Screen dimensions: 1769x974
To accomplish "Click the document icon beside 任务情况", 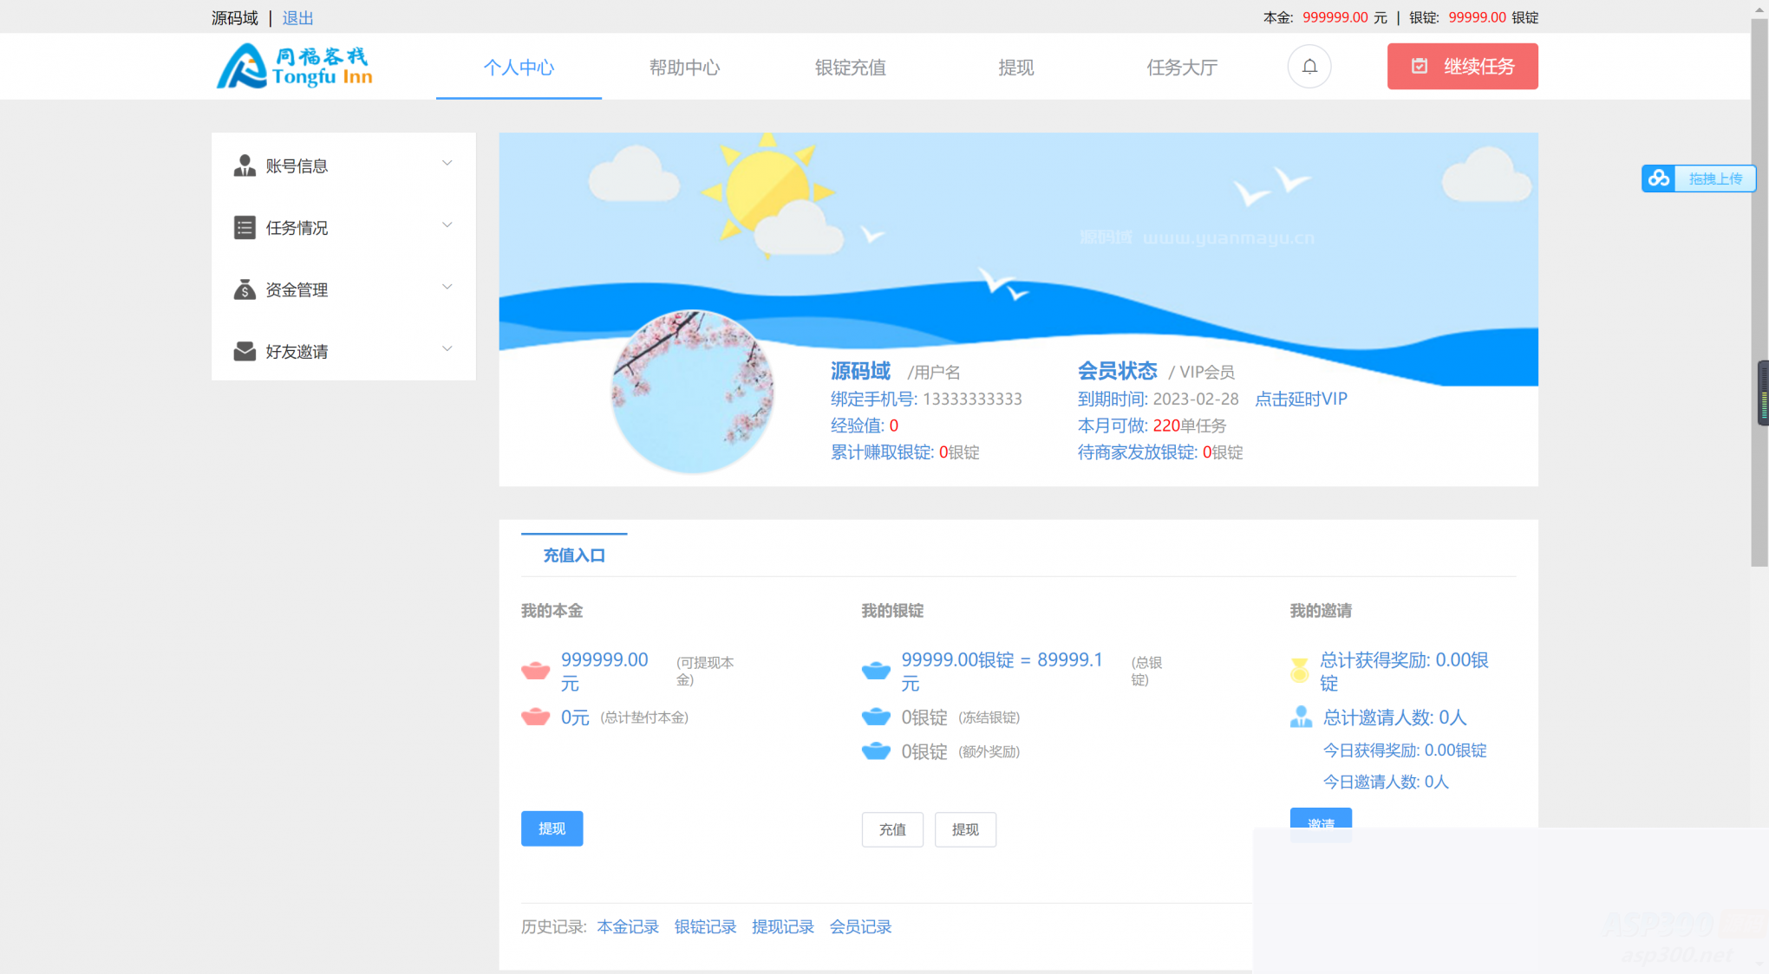I will tap(244, 227).
